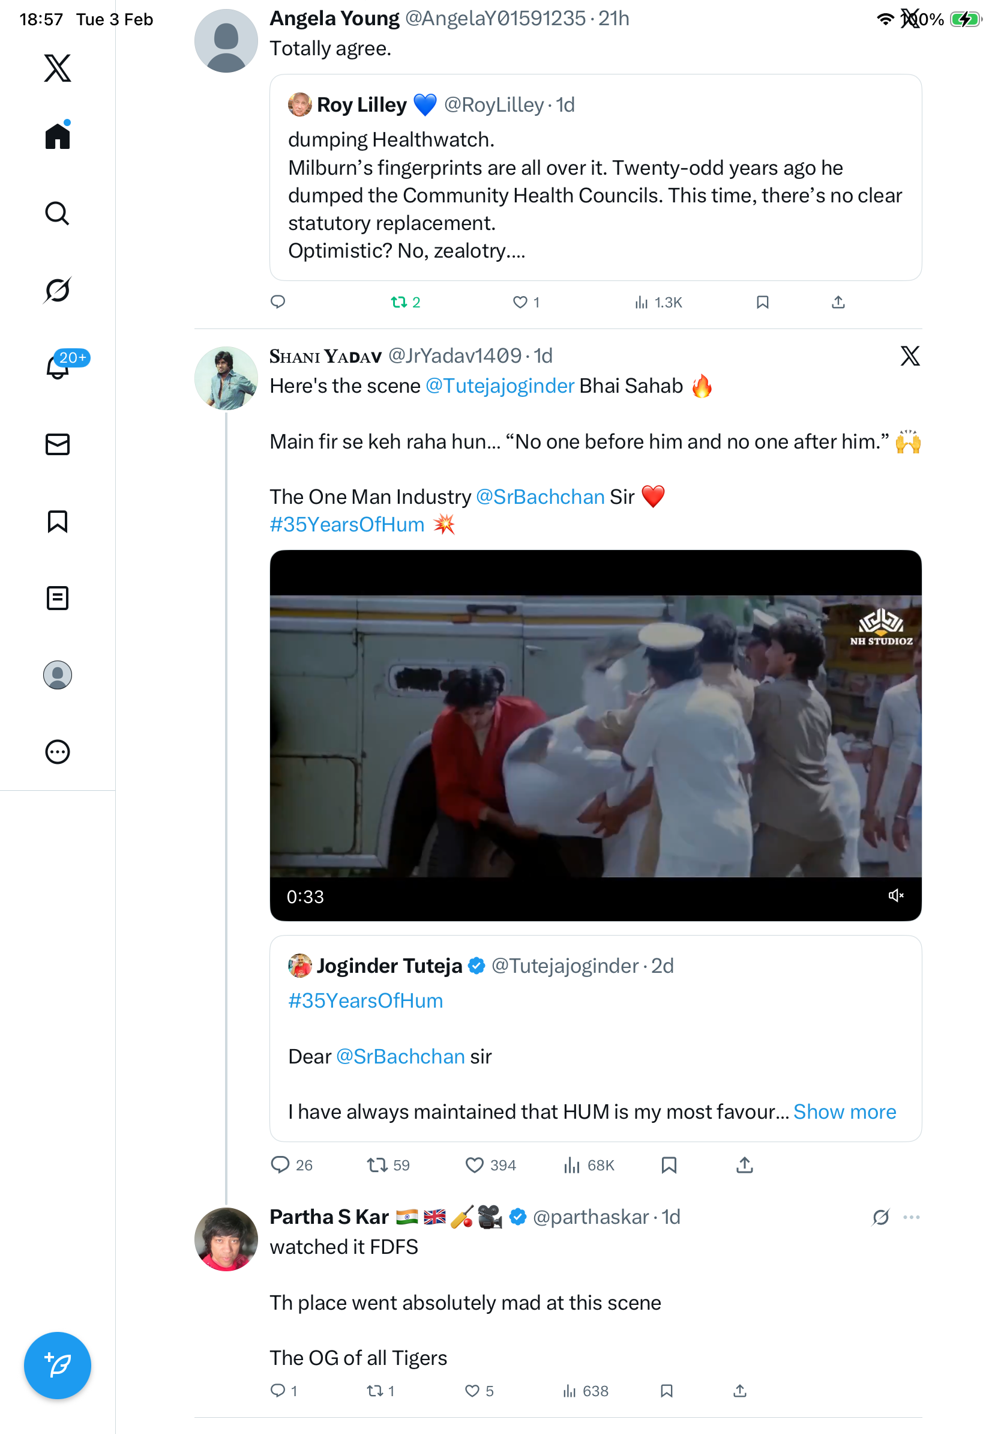
Task: Expand Joginder Tuteja's post with Show more
Action: tap(844, 1112)
